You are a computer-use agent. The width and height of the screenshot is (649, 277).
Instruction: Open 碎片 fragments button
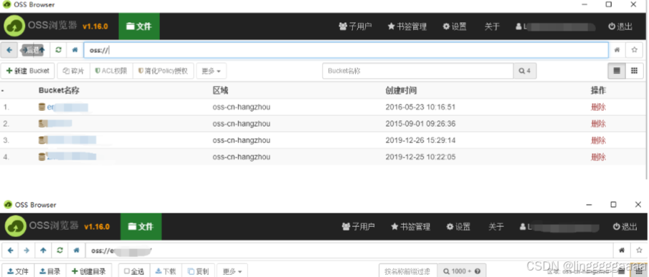(73, 71)
